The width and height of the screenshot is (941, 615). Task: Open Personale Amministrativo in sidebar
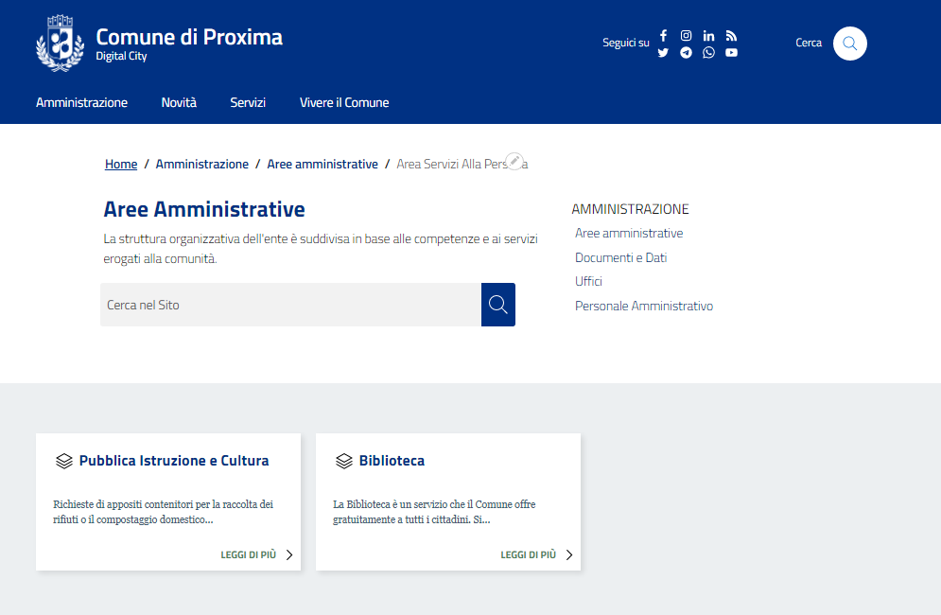[x=643, y=306]
